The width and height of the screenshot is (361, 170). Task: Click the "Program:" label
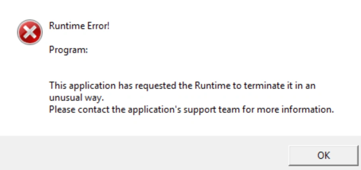coord(68,50)
